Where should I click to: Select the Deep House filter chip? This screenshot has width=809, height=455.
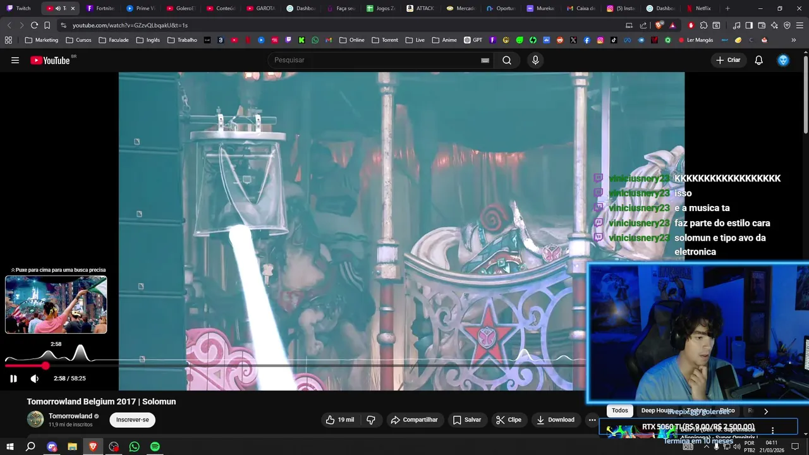coord(657,411)
